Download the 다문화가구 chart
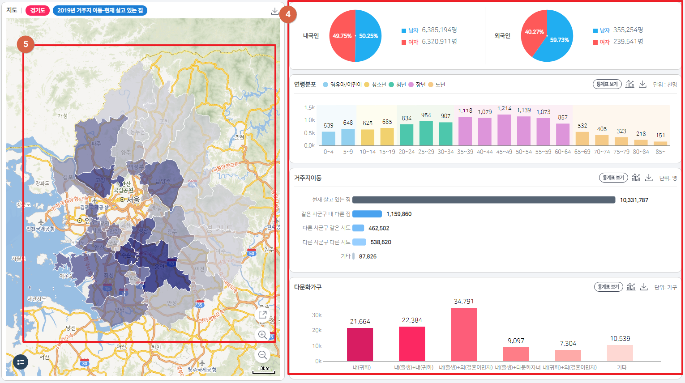Screen dimensions: 685x383 click(x=644, y=287)
